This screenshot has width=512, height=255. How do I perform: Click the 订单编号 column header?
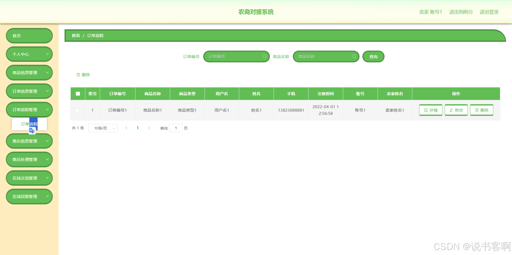[118, 94]
